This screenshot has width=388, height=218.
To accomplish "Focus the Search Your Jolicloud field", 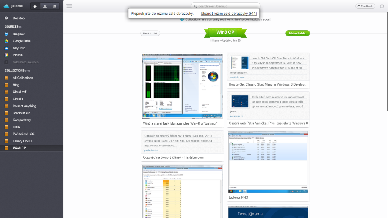I will point(225,6).
